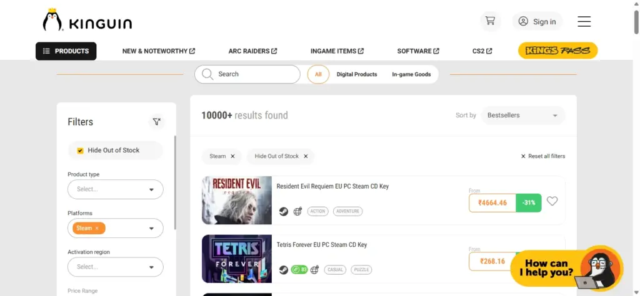Select the Digital Products tab
This screenshot has width=640, height=296.
[357, 75]
